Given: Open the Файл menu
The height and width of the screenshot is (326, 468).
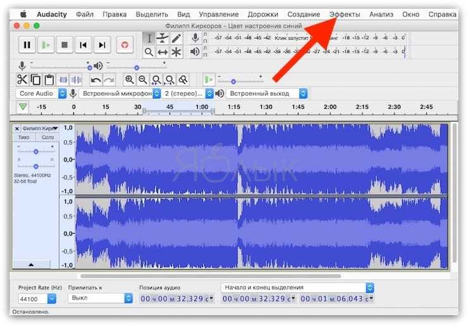Looking at the screenshot, I should [x=85, y=15].
